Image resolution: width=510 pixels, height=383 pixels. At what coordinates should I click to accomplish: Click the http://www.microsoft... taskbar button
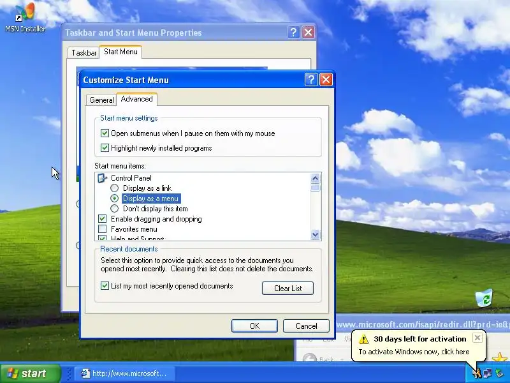point(125,373)
